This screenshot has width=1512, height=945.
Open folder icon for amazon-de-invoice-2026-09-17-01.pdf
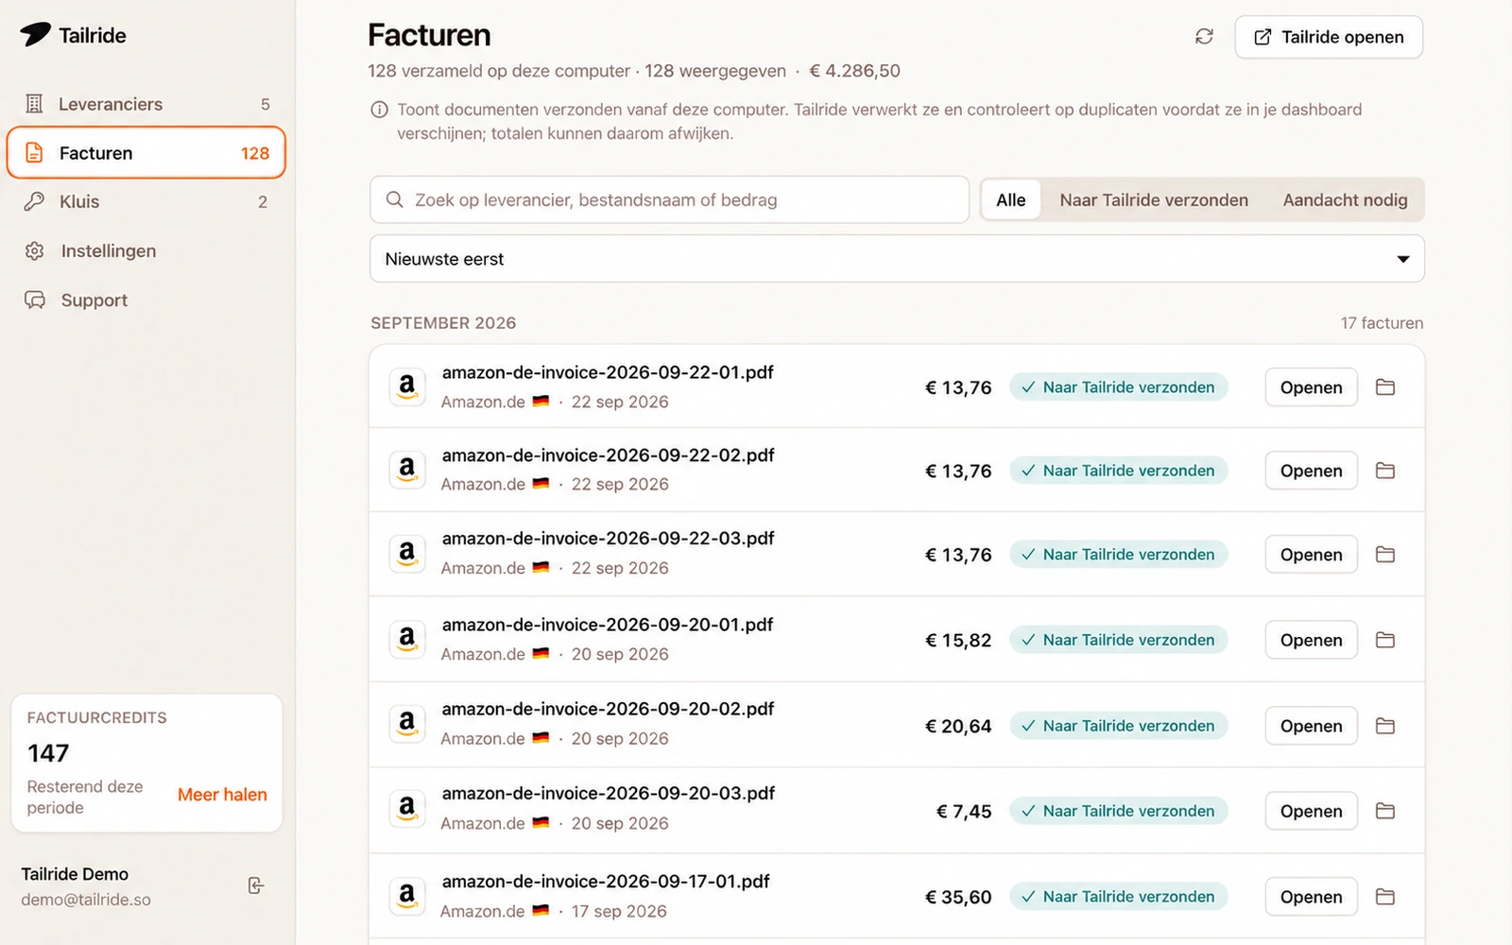click(1385, 897)
